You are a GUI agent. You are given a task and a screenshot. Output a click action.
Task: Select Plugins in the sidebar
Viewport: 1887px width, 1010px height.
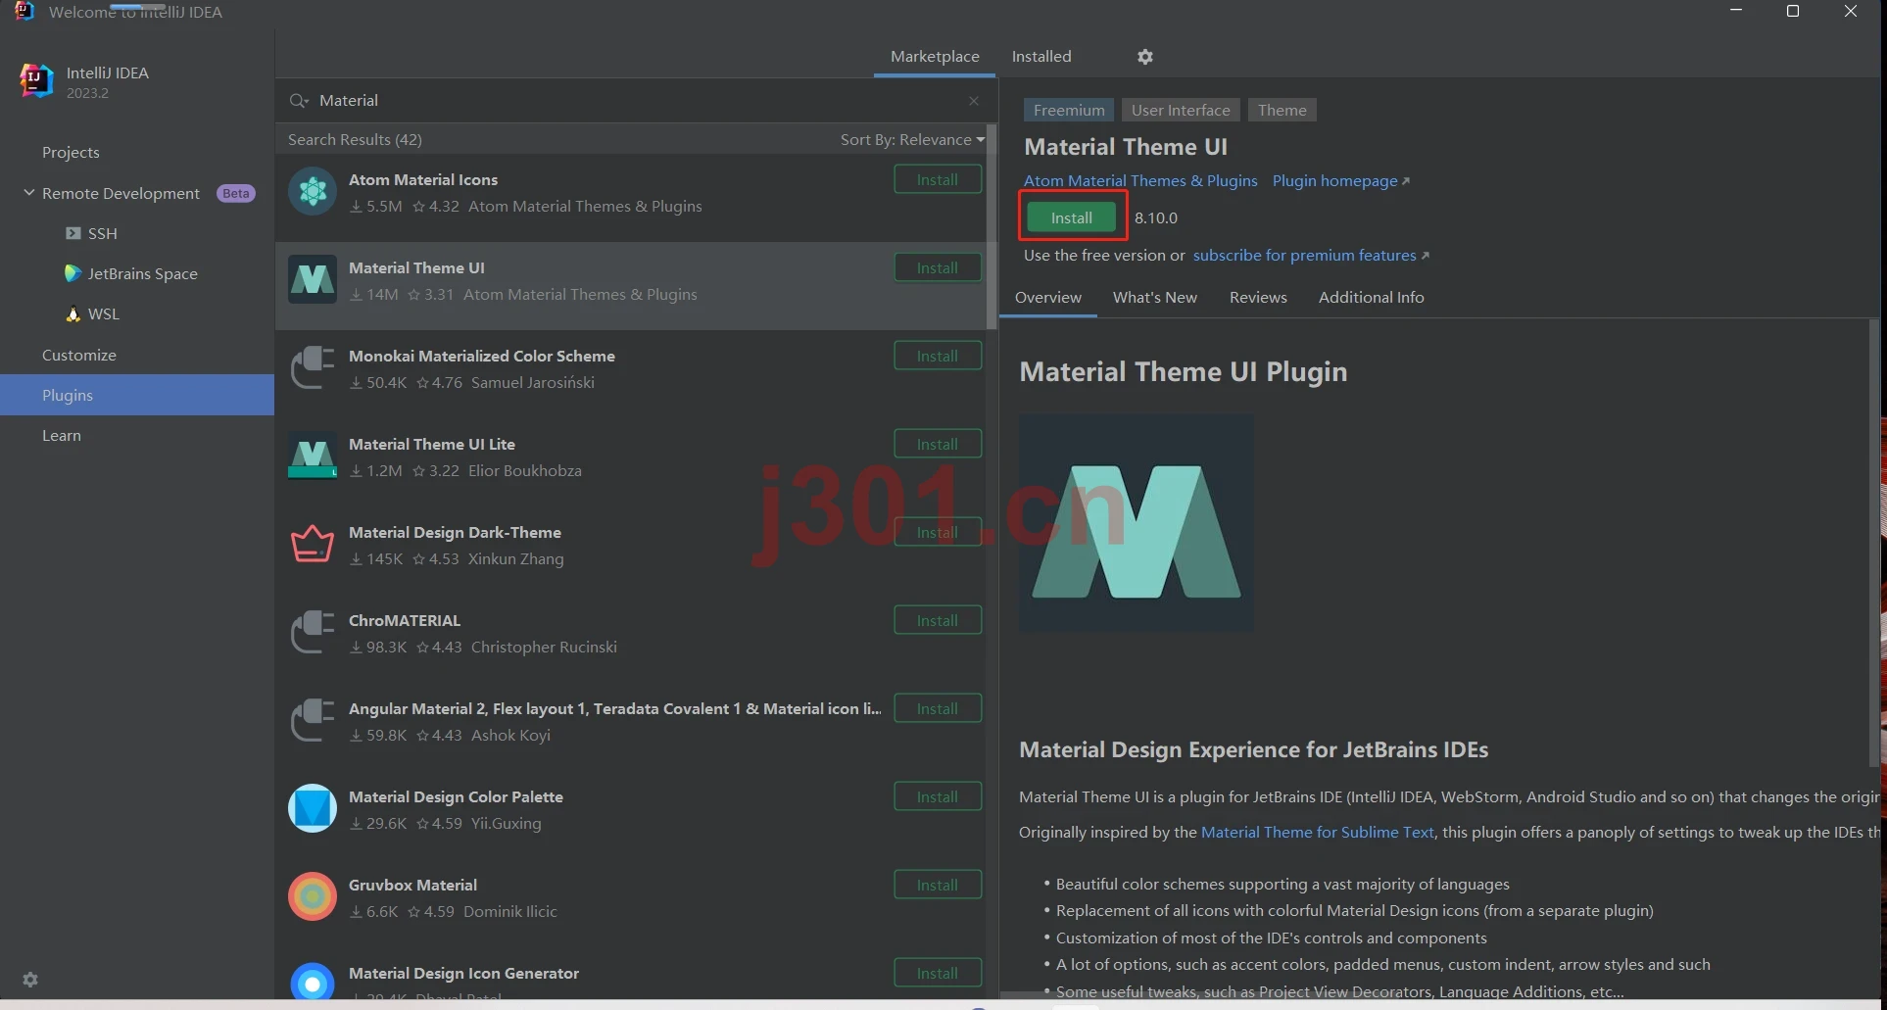tap(137, 395)
